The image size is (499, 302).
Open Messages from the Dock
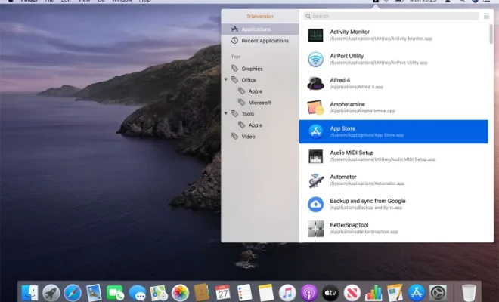tap(137, 293)
